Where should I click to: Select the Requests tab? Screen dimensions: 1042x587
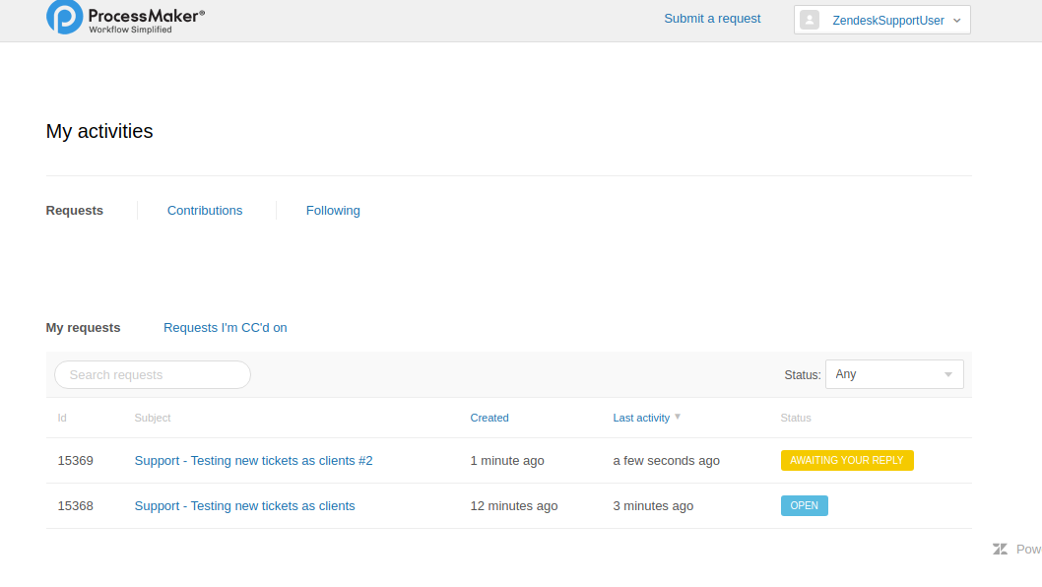(x=75, y=211)
